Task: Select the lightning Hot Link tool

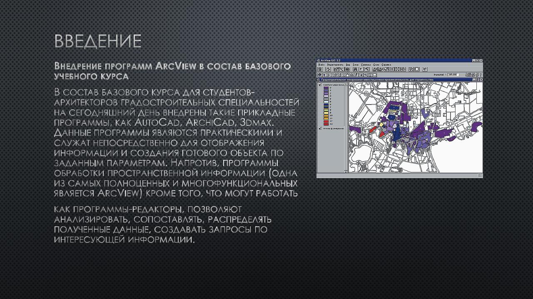Action: pos(356,75)
